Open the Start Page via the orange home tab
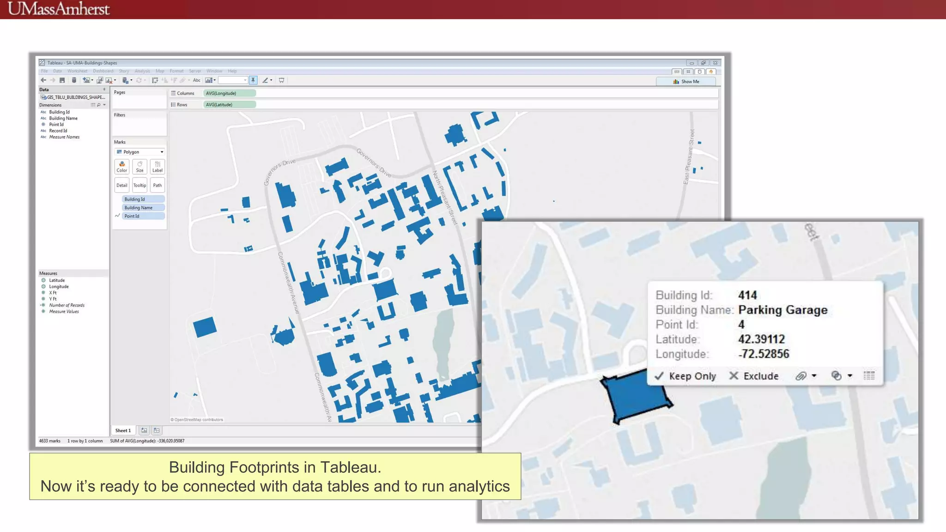This screenshot has width=946, height=532. 711,72
